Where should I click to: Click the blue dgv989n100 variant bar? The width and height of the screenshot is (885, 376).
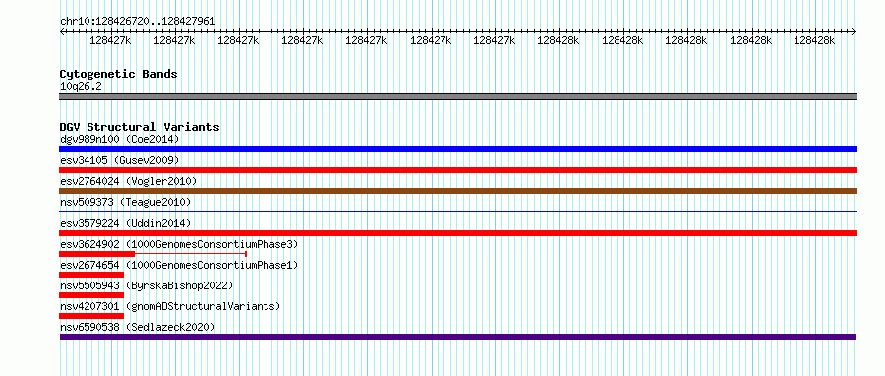(457, 149)
